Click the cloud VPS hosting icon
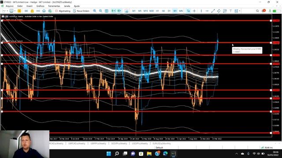The height and width of the screenshot is (158, 282). [x=44, y=11]
